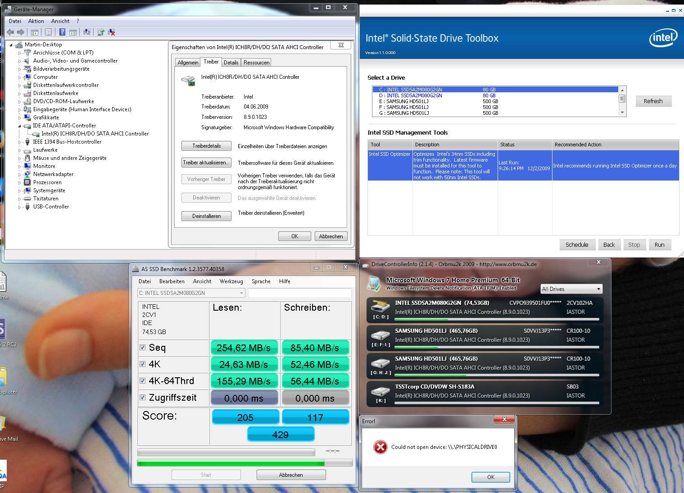Click Back button in SSD Toolbox

(609, 244)
